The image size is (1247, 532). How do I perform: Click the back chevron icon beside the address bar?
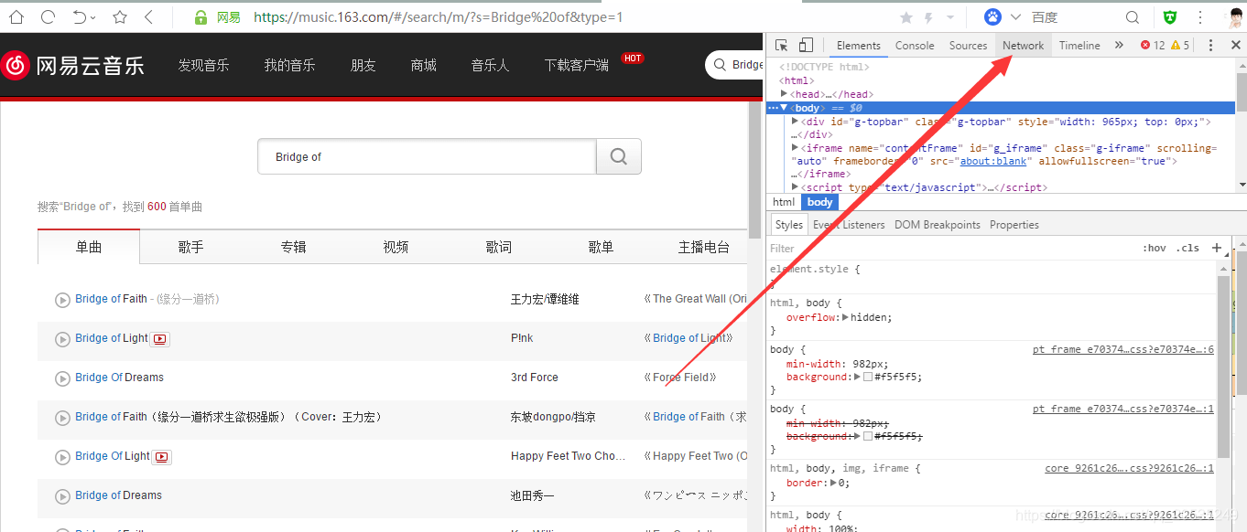tap(149, 17)
